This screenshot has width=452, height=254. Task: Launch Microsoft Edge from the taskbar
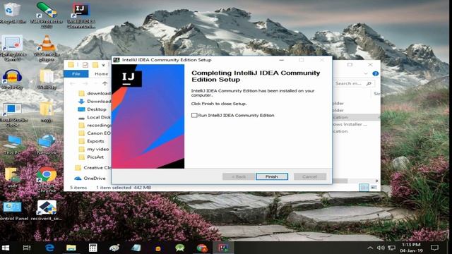(49, 248)
